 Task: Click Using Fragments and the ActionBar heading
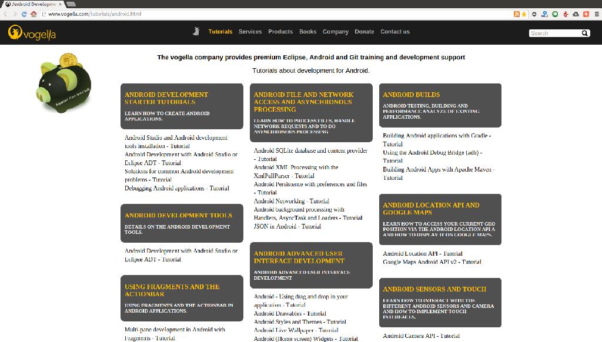(172, 290)
